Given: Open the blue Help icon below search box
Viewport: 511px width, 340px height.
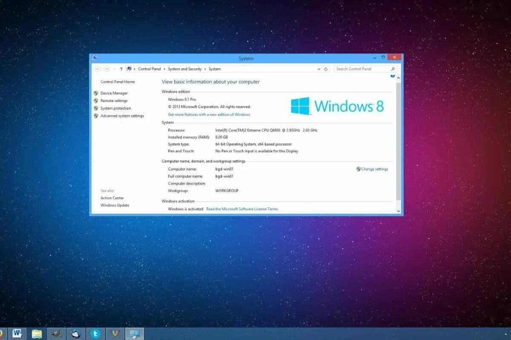Looking at the screenshot, I should (x=392, y=76).
